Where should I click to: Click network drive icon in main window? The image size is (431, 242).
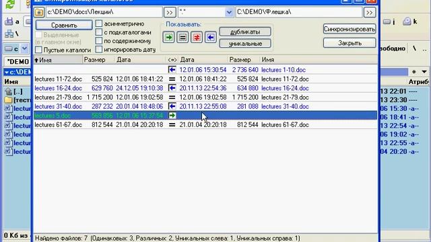tap(9, 34)
